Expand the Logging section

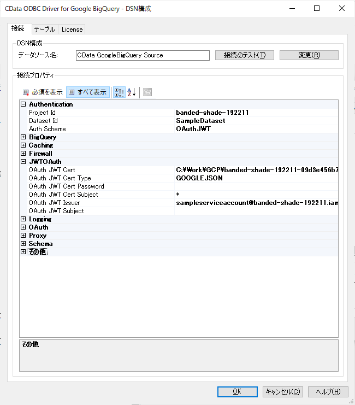click(23, 219)
